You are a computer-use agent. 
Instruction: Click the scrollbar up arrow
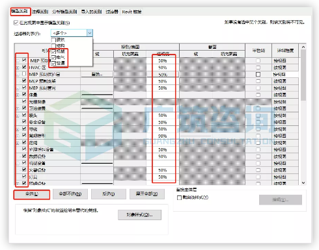coord(303,47)
